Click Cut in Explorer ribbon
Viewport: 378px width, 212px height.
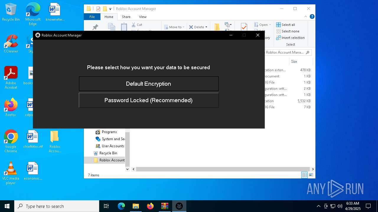(x=137, y=25)
